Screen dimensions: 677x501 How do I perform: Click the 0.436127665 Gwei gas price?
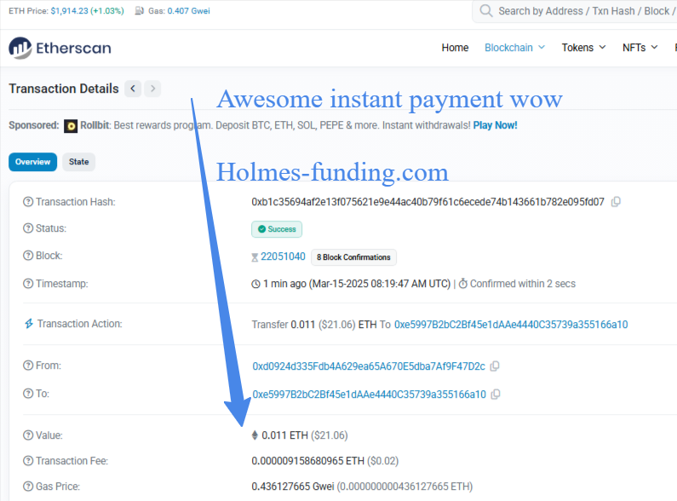pyautogui.click(x=293, y=487)
